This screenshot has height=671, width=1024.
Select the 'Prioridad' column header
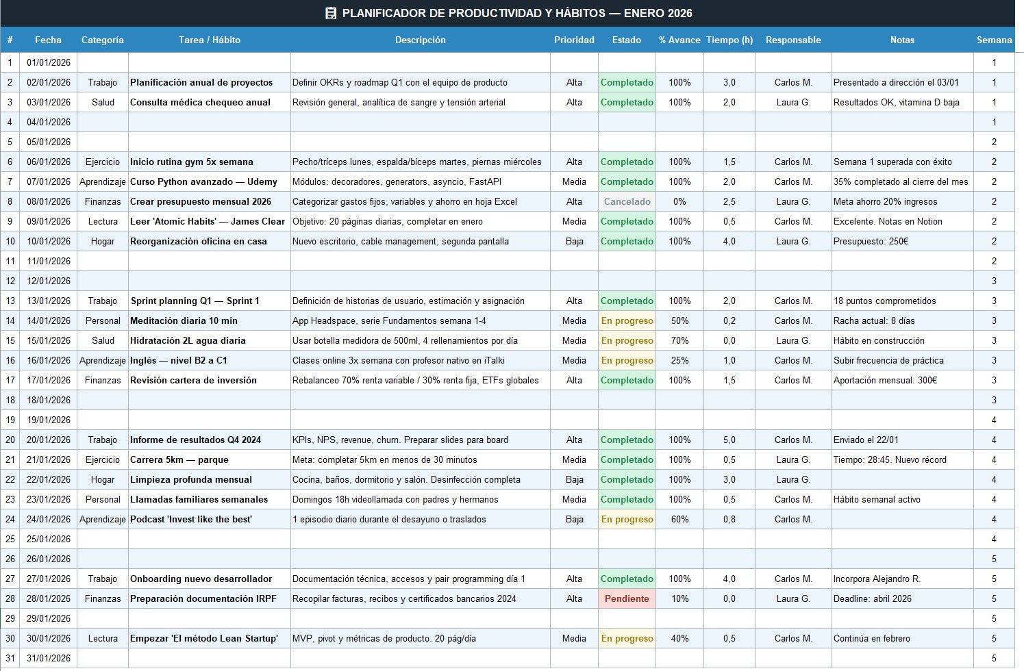click(x=574, y=40)
